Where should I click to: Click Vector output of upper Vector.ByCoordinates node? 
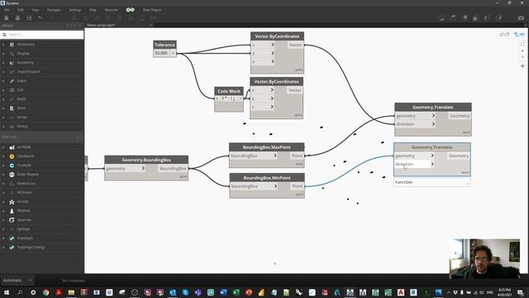point(296,45)
